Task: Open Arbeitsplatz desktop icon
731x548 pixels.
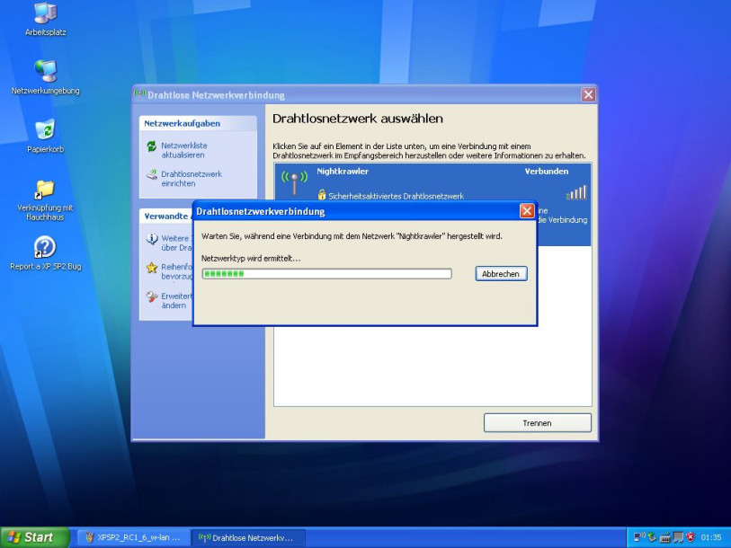Action: pos(45,13)
